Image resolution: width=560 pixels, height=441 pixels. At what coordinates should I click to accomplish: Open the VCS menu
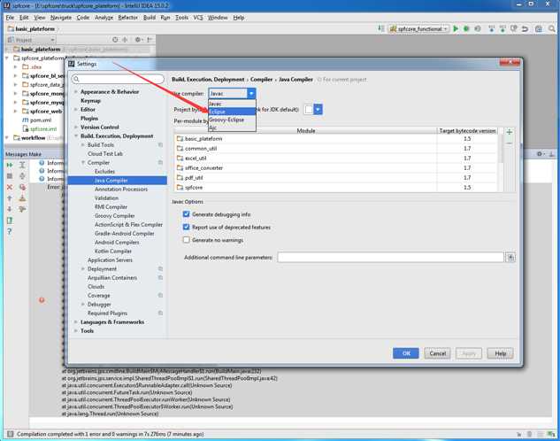tap(198, 17)
